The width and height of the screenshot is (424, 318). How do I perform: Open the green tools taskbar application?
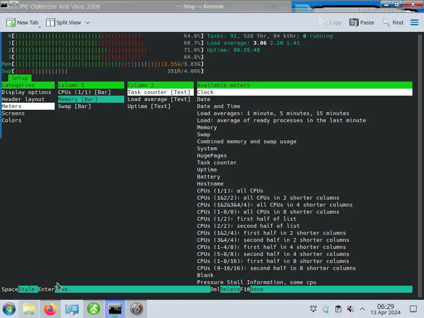[x=94, y=309]
